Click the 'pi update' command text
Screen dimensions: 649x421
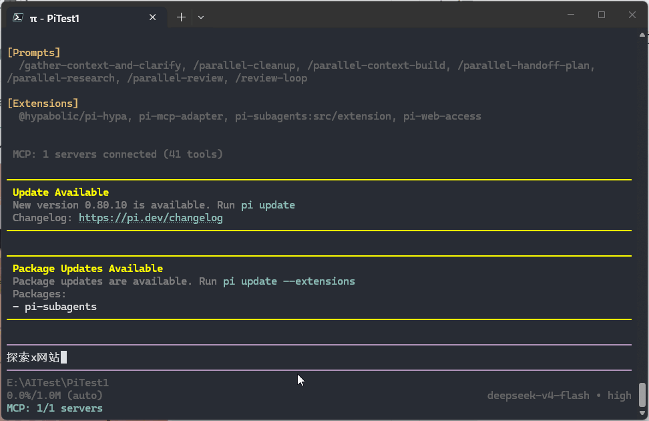point(268,205)
